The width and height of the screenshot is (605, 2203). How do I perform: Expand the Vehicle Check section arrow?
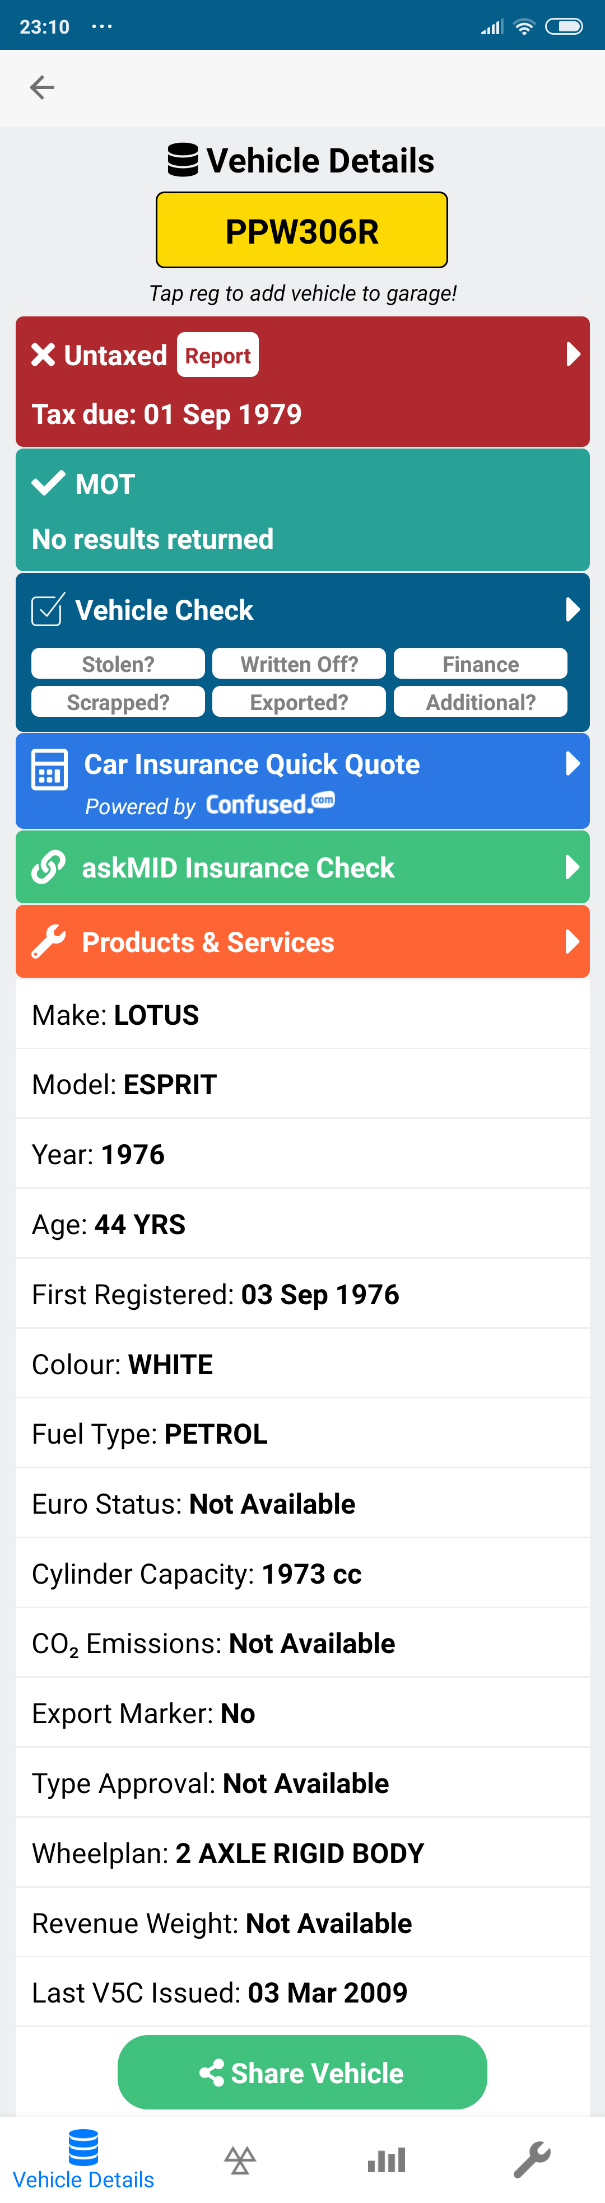point(573,609)
